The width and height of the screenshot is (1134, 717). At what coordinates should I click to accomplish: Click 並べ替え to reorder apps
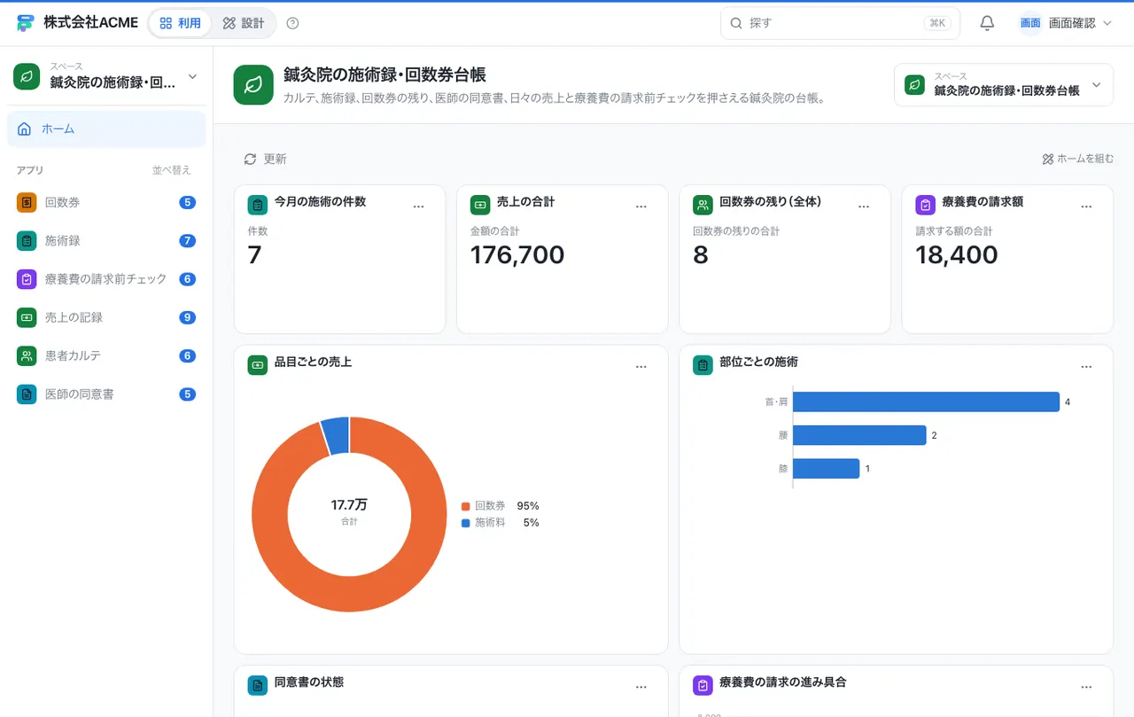(x=171, y=170)
